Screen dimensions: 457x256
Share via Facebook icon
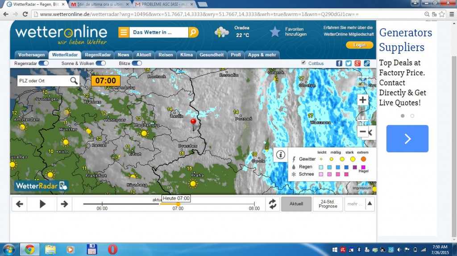coord(339,63)
